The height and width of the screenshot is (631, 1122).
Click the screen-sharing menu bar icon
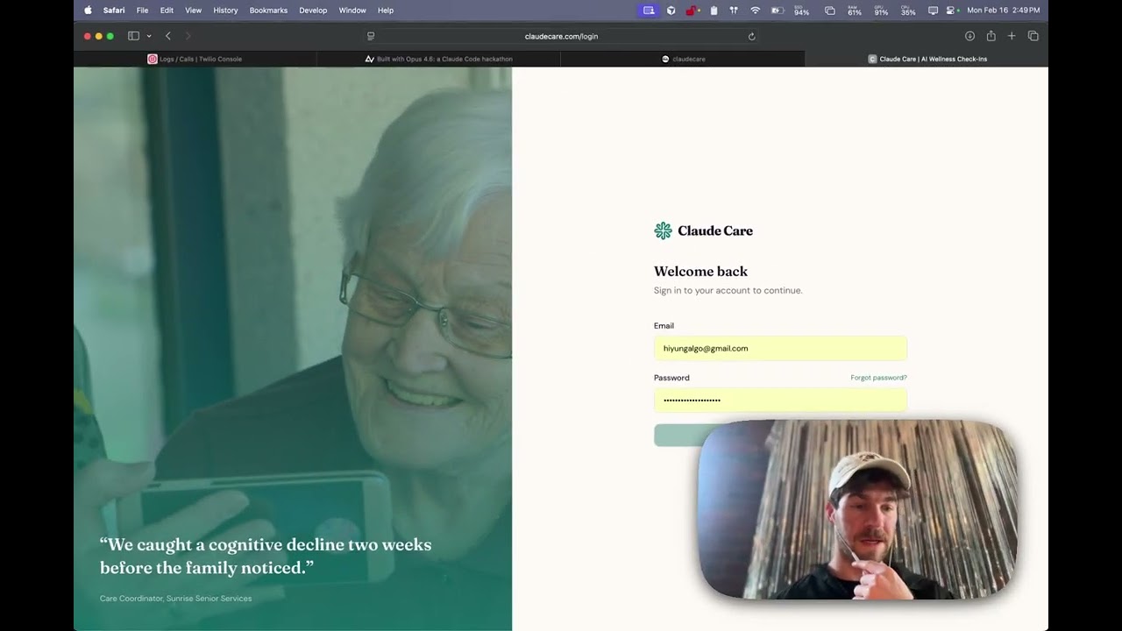pos(649,11)
